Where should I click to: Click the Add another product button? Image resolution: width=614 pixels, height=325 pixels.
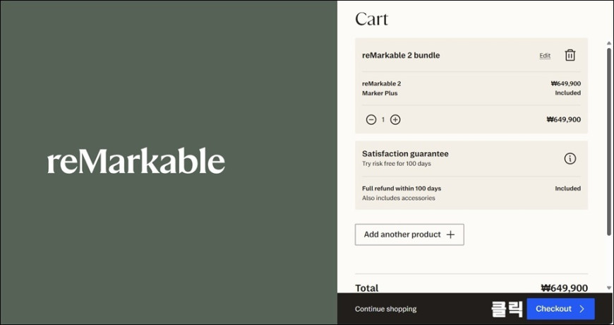click(x=409, y=235)
